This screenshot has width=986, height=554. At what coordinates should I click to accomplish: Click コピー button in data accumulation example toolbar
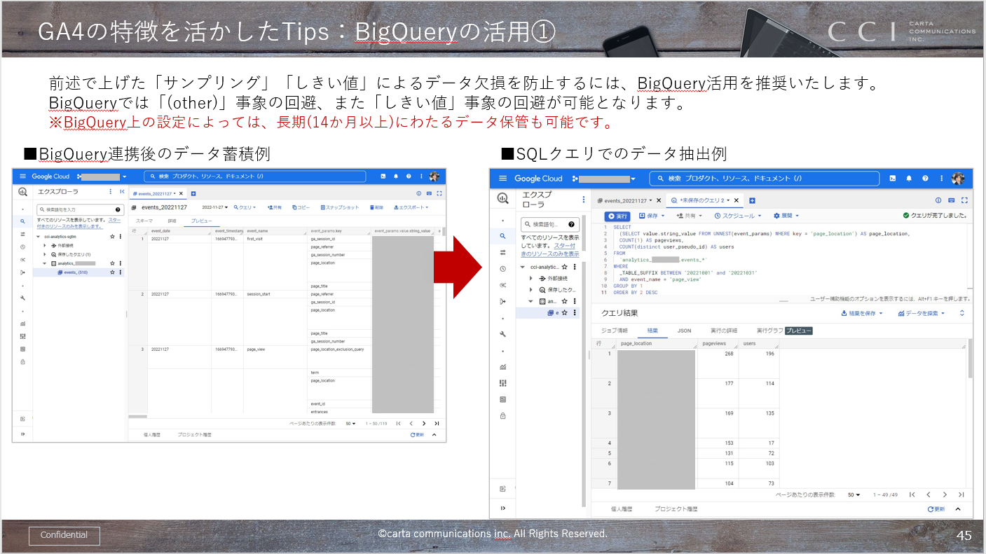point(299,207)
